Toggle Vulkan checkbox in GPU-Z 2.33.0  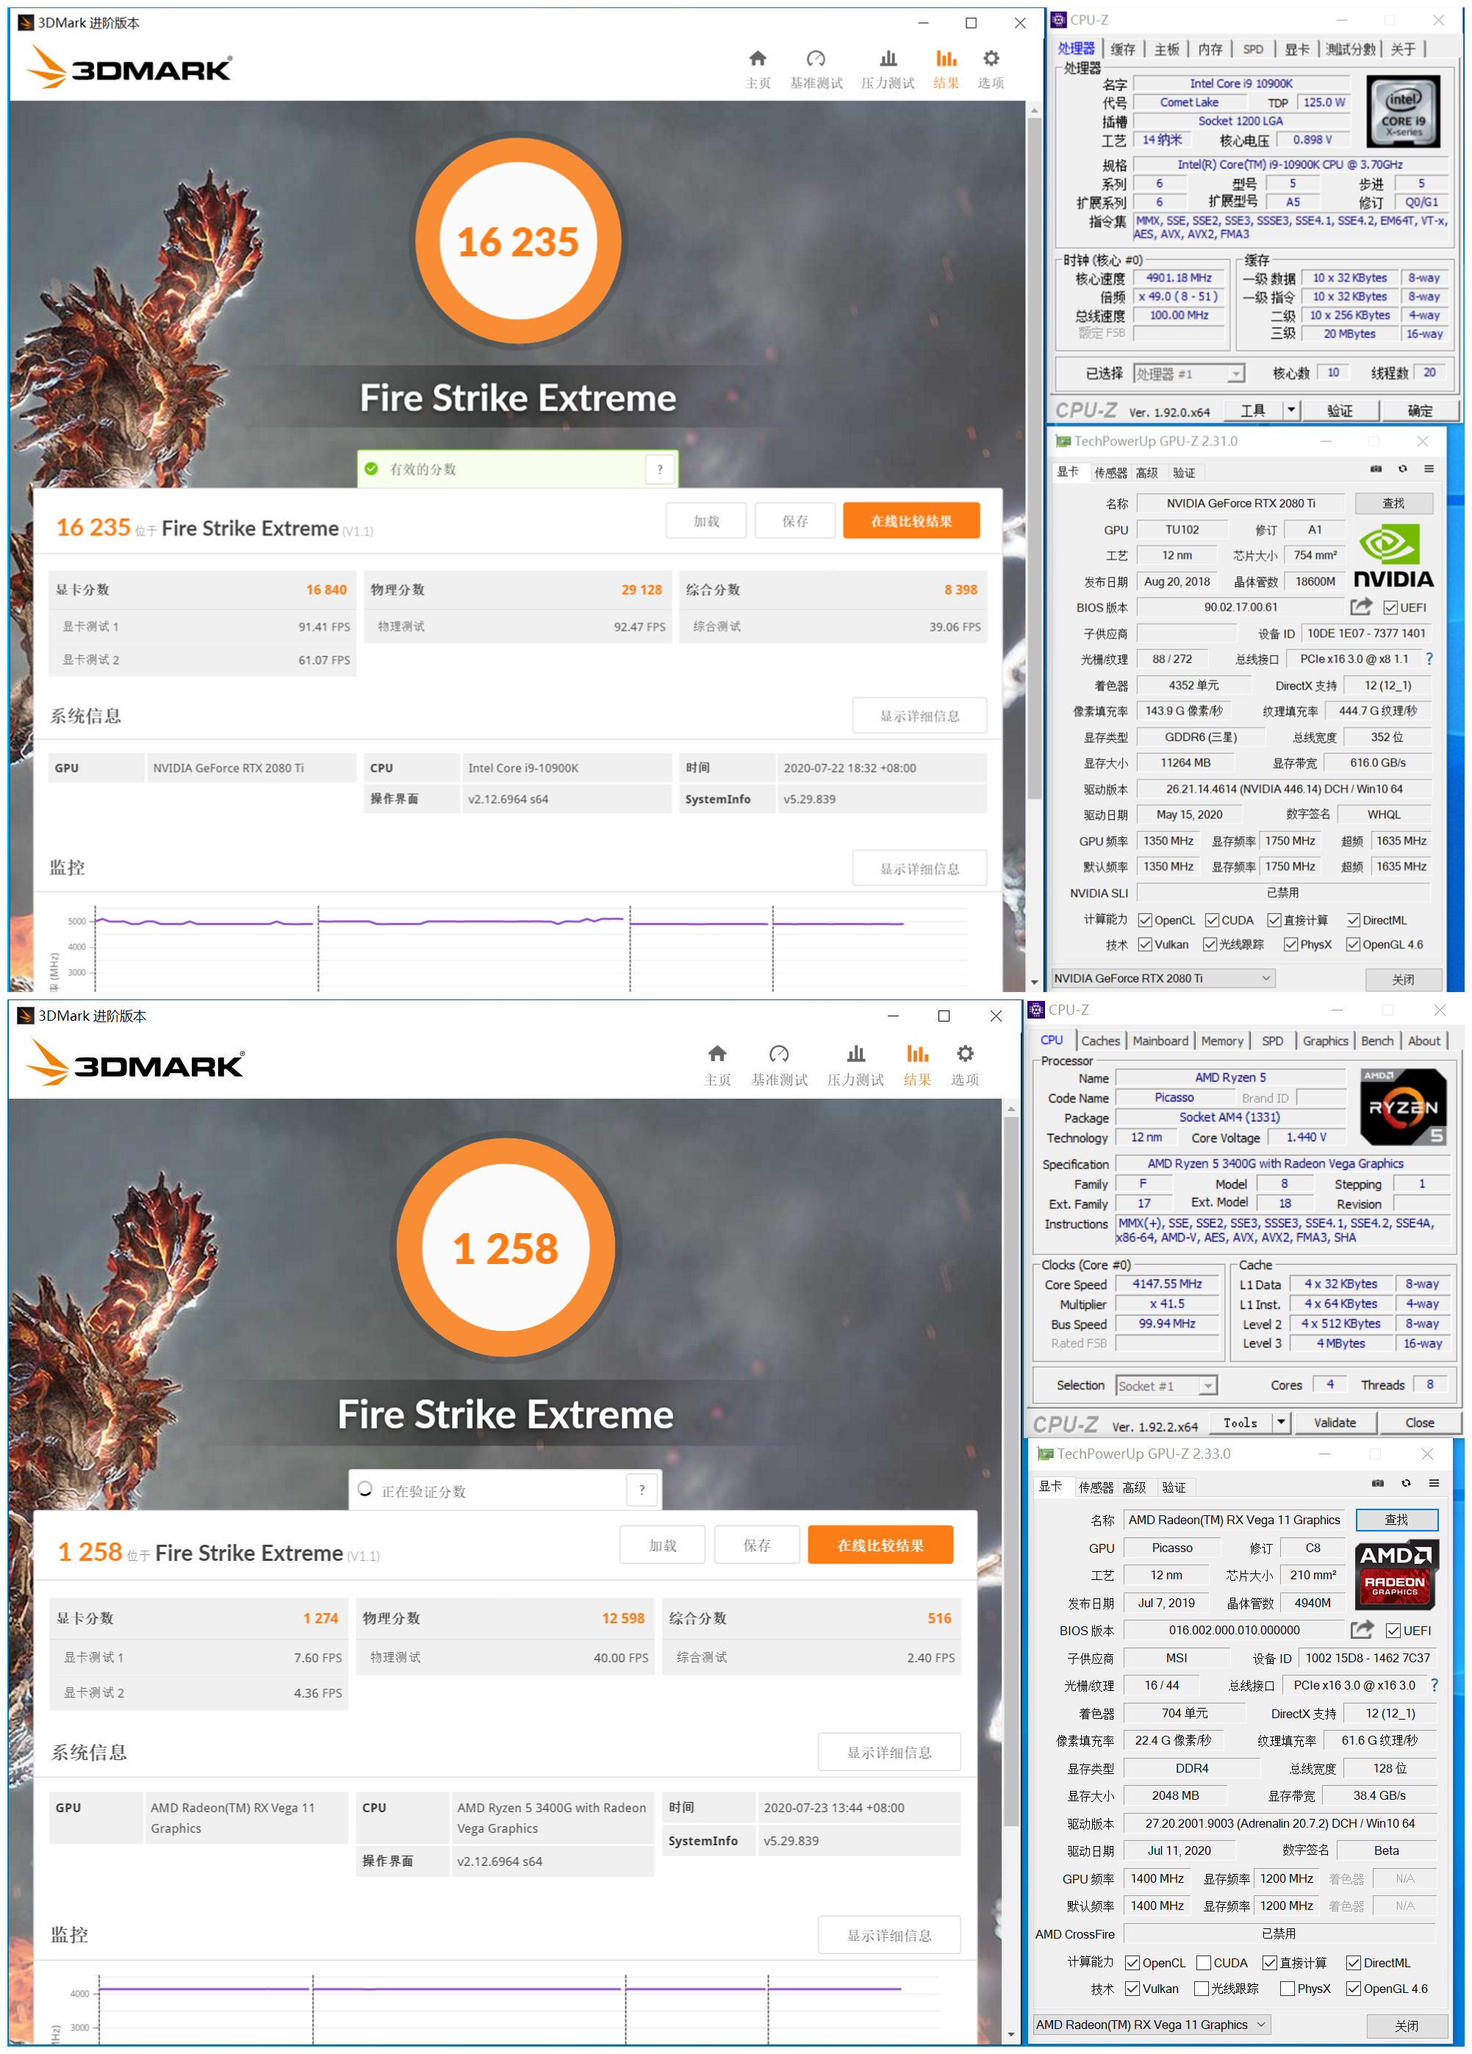[1132, 1989]
